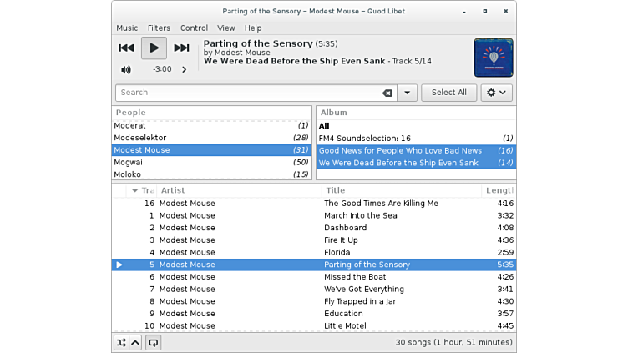The width and height of the screenshot is (628, 353).
Task: Click the now-playing indicator arrow on track 5
Action: pyautogui.click(x=119, y=265)
